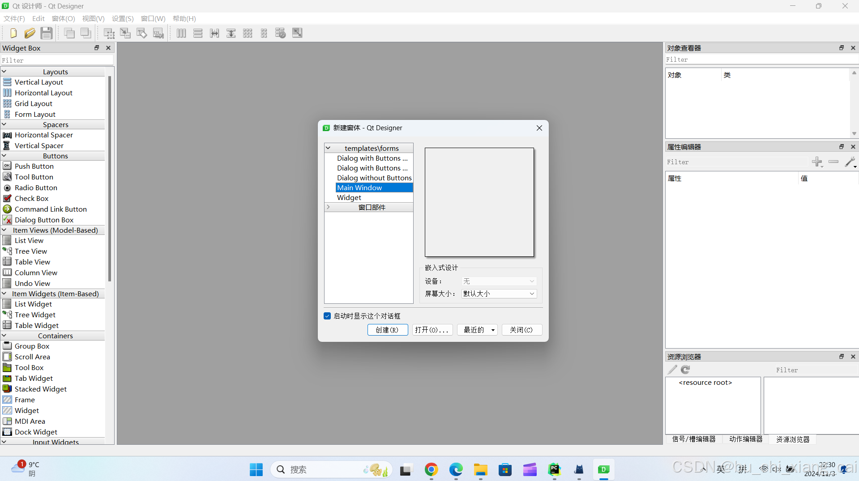The image size is (859, 481).
Task: Click the reload resources icon
Action: coord(685,370)
